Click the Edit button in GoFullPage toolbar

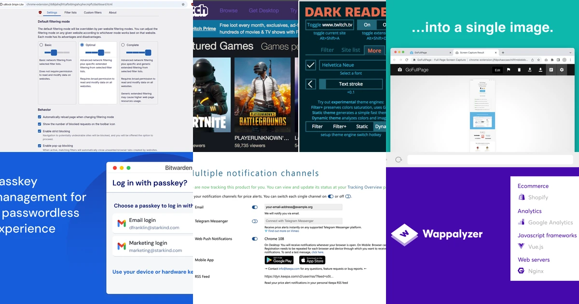pyautogui.click(x=497, y=70)
